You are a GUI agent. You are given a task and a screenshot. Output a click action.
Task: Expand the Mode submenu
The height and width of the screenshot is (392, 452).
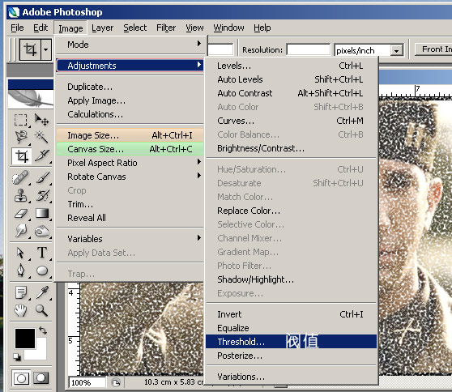[x=130, y=45]
